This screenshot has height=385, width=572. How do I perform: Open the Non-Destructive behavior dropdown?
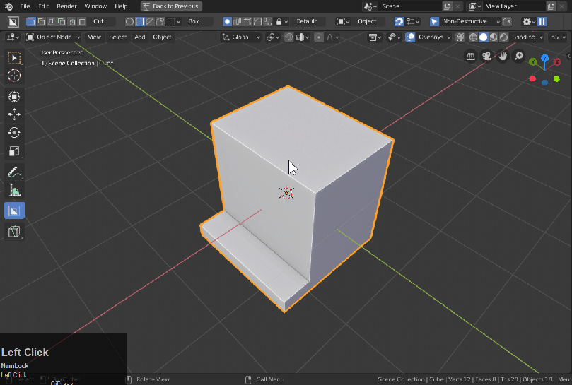[467, 21]
